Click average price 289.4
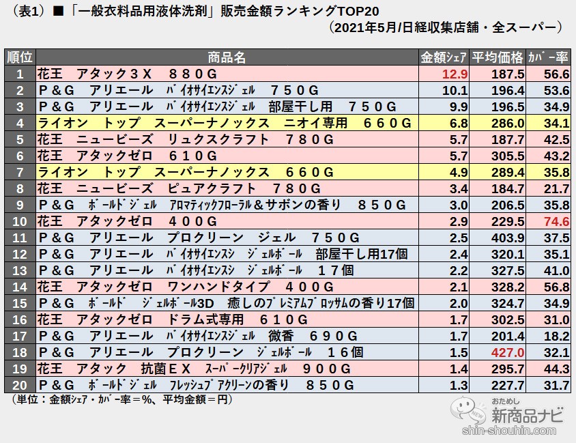The width and height of the screenshot is (576, 443). tap(508, 172)
